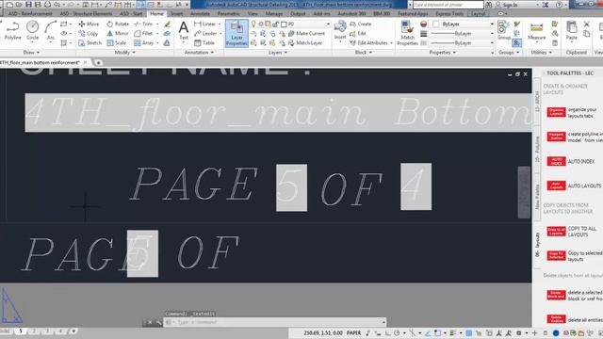
Task: Select the Text annotation tool
Action: [x=184, y=30]
